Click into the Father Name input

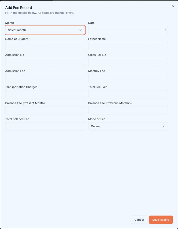[128, 46]
